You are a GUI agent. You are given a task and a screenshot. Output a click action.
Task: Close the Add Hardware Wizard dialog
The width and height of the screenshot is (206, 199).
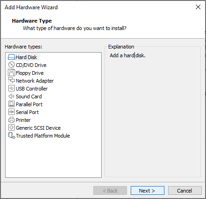tap(198, 7)
